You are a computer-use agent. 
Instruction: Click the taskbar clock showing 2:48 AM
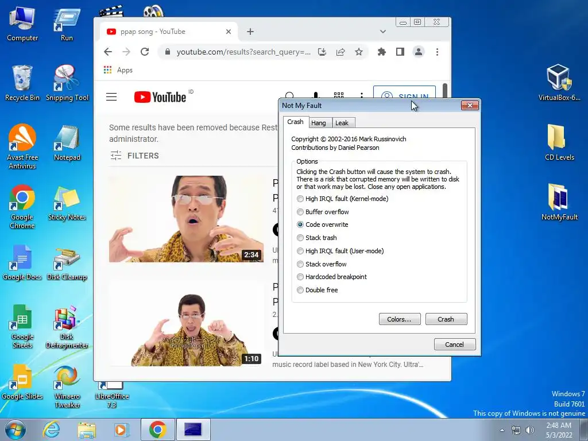point(559,430)
